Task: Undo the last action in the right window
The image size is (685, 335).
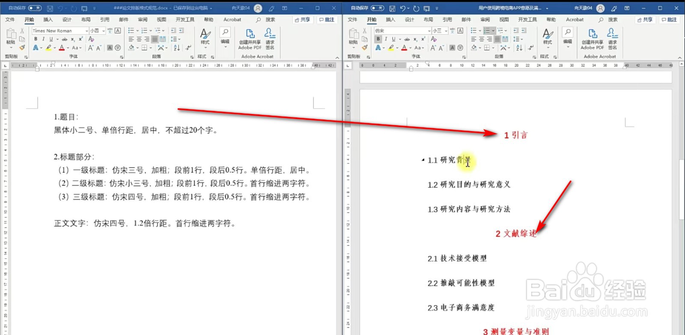Action: click(x=403, y=8)
